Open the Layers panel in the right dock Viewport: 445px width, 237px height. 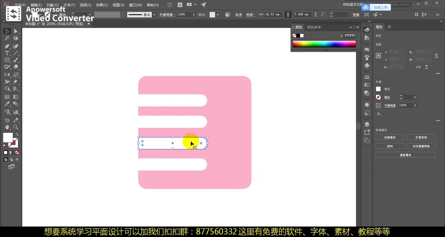(367, 124)
